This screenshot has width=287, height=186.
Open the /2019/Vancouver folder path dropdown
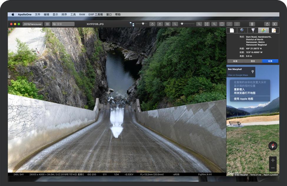pos(32,24)
